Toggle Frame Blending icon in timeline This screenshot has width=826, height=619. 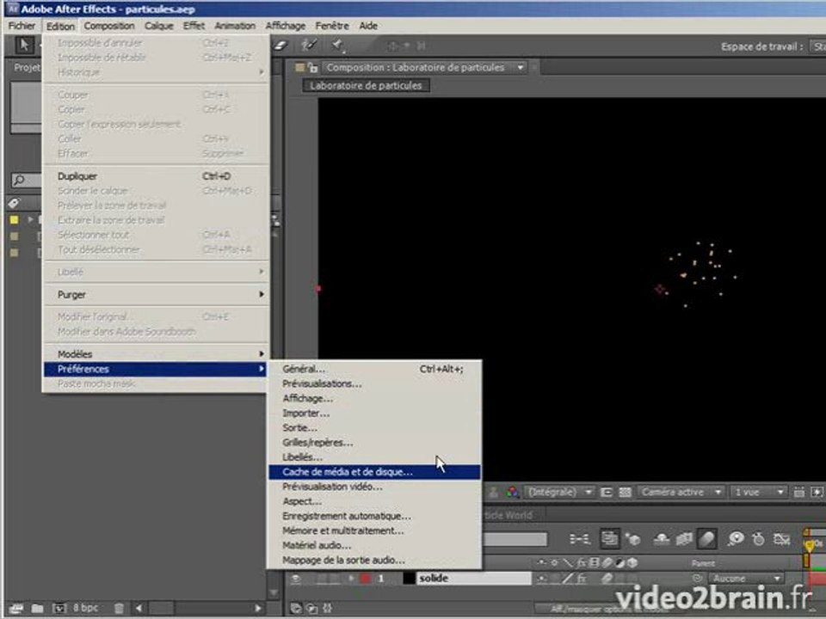click(x=684, y=538)
